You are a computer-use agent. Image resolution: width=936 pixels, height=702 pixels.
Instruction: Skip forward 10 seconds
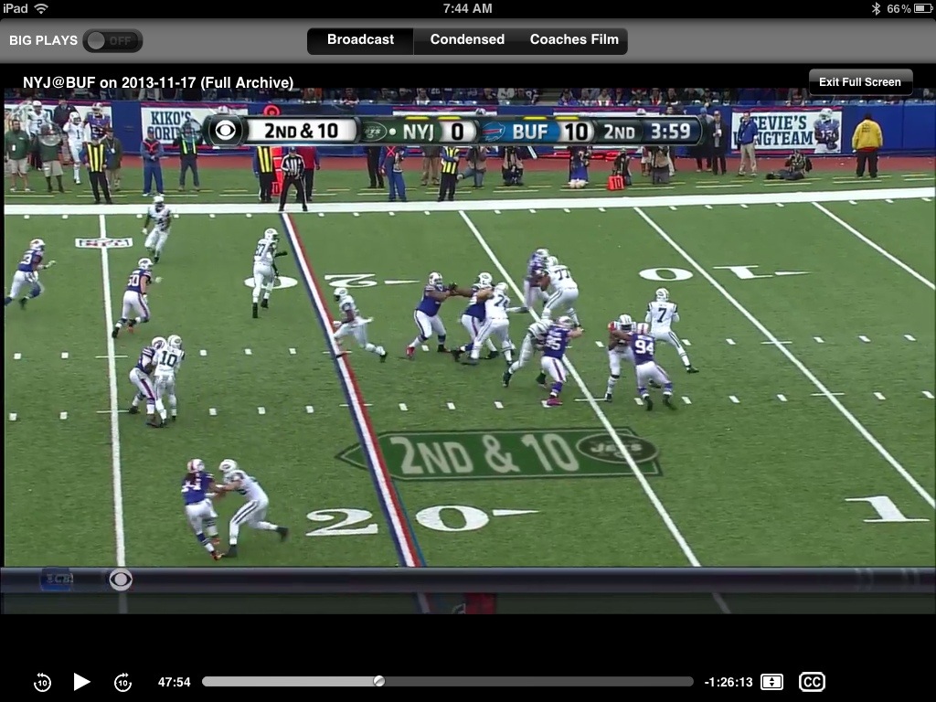(x=122, y=682)
